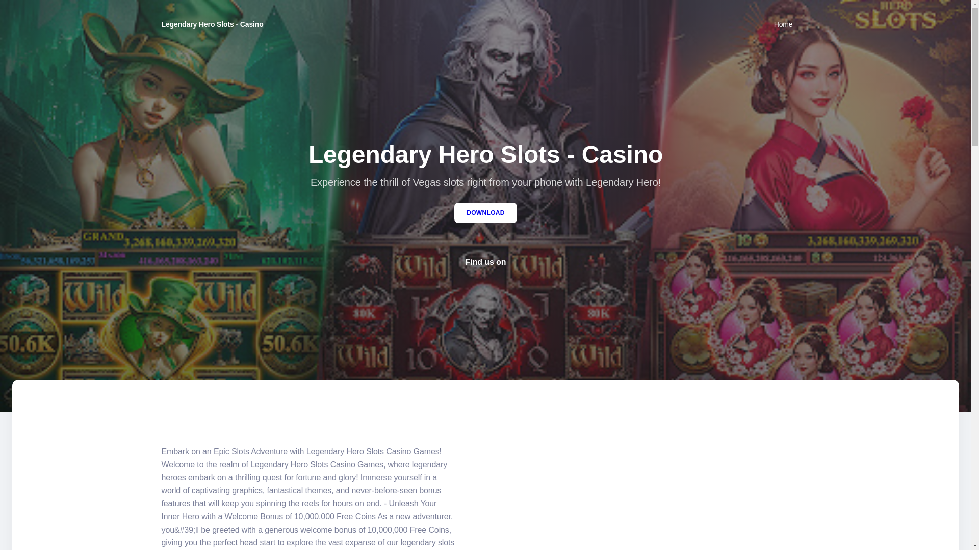The width and height of the screenshot is (979, 550).
Task: Click the DOWNLOAD button
Action: pyautogui.click(x=485, y=213)
